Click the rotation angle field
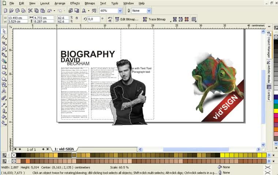This screenshot has width=278, height=175. [x=94, y=19]
